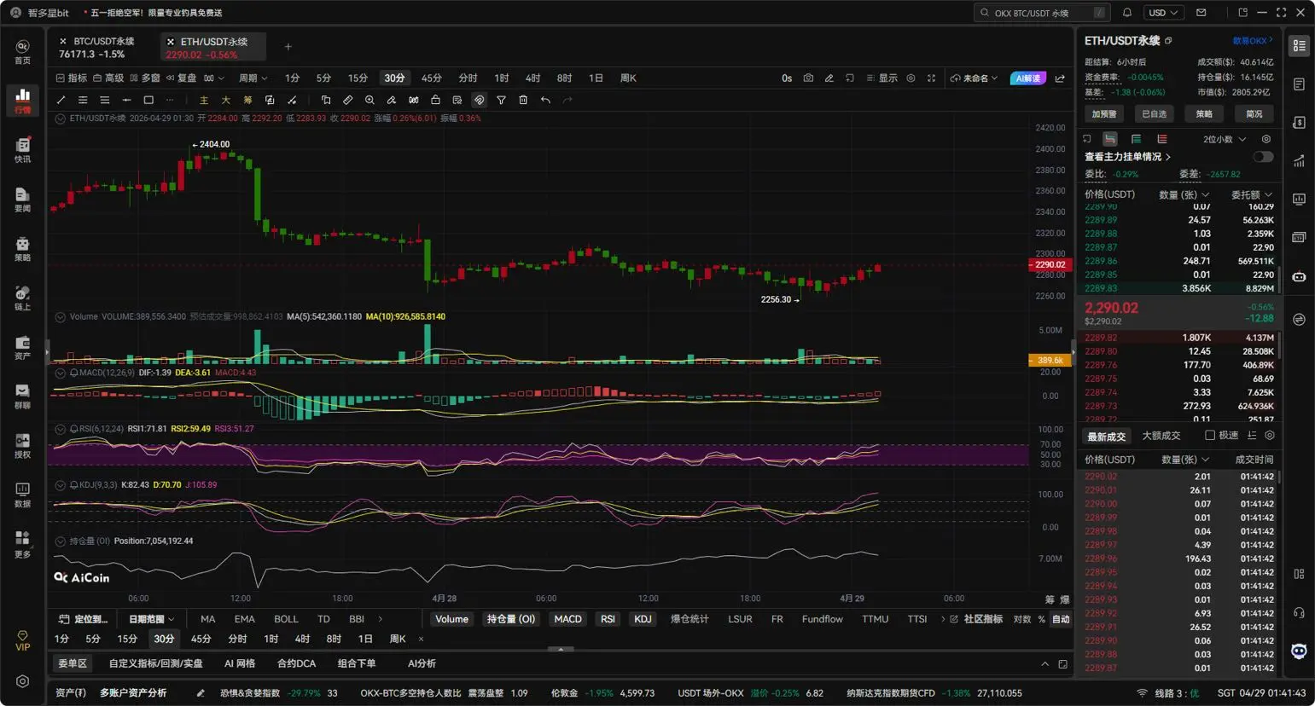Click the filter funnel icon

click(x=501, y=100)
